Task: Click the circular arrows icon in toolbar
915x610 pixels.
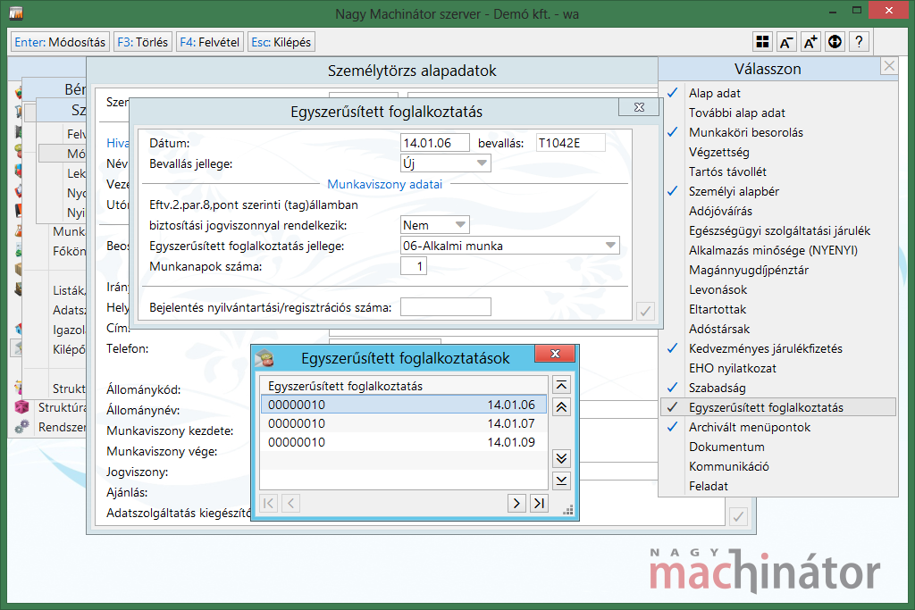Action: tap(835, 42)
